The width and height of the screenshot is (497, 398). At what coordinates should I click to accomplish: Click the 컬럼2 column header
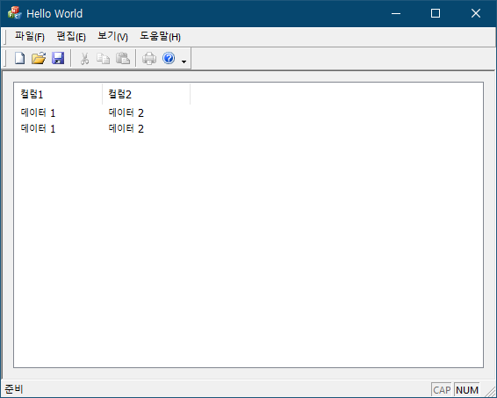pyautogui.click(x=146, y=94)
